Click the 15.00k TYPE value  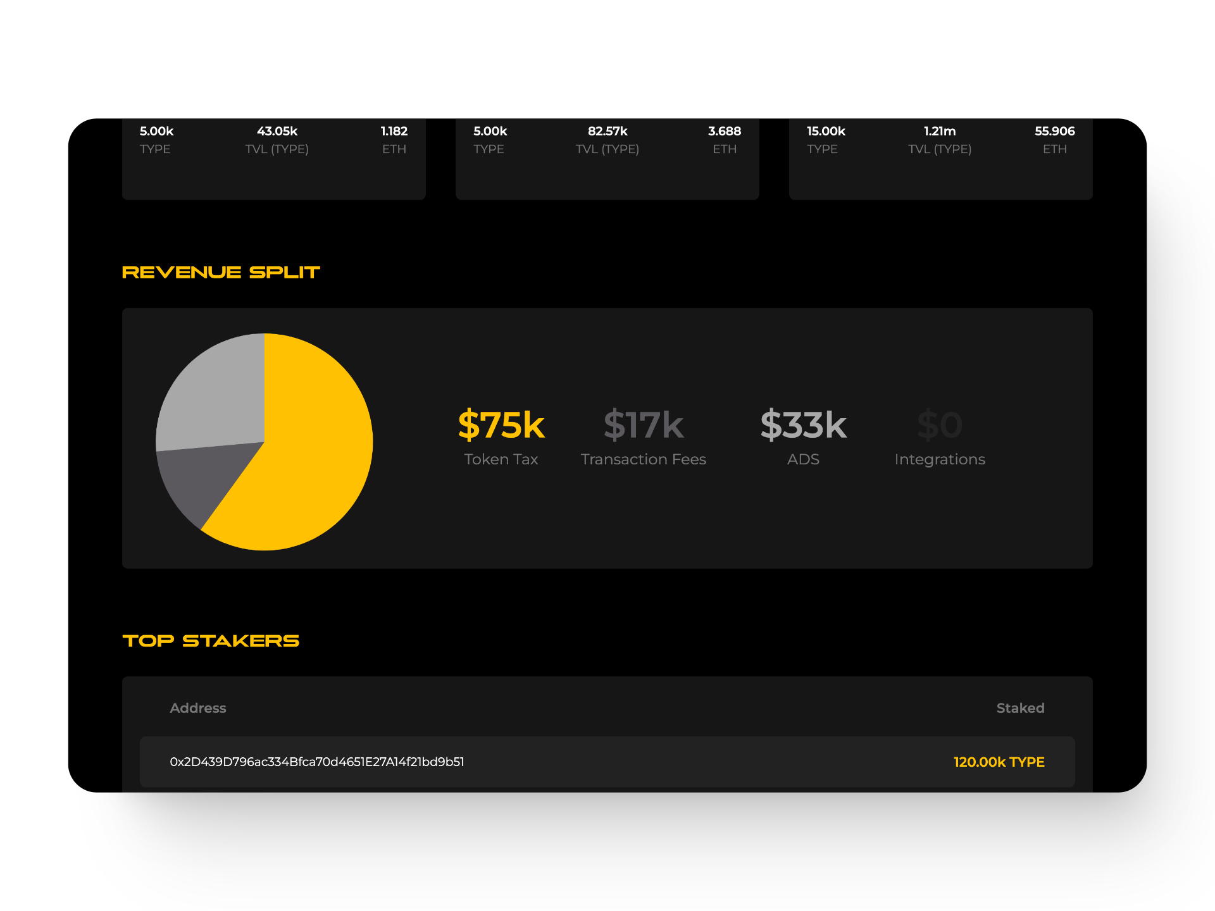click(826, 131)
